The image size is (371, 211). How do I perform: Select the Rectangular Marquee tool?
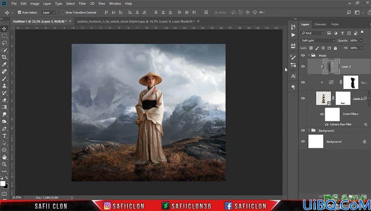[x=4, y=36]
